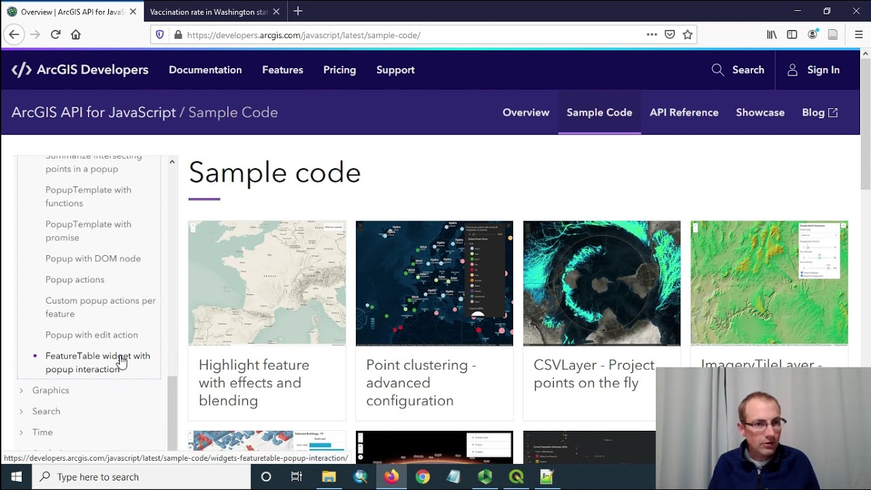The image size is (871, 490).
Task: Click Sign In in header
Action: tap(813, 70)
